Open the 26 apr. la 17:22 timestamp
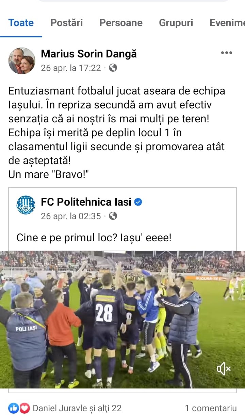This screenshot has width=245, height=417. click(x=71, y=68)
